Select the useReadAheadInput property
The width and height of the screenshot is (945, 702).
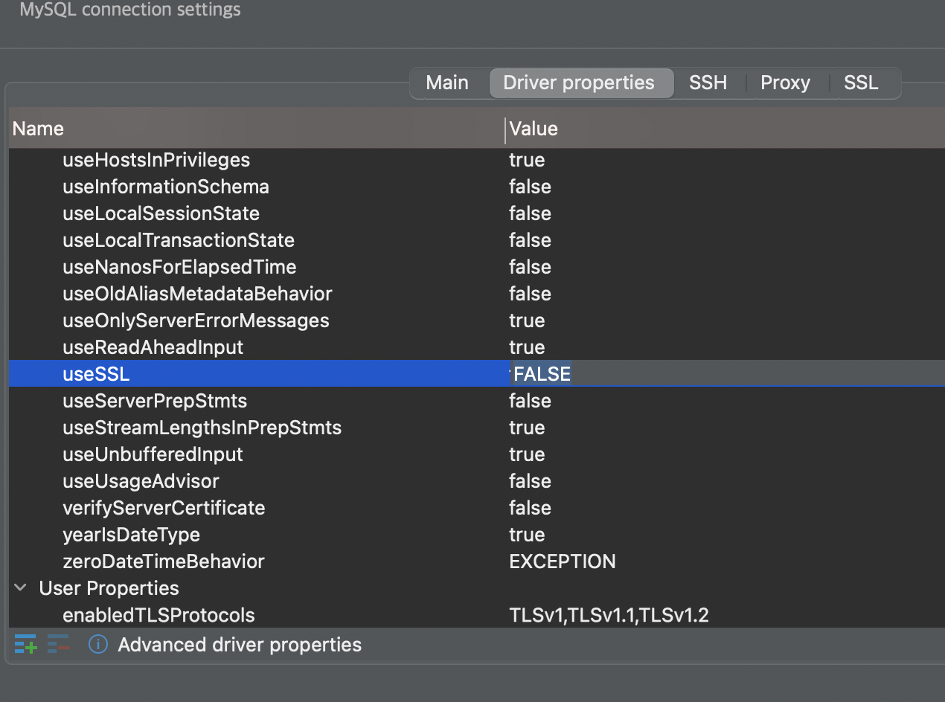pos(153,347)
